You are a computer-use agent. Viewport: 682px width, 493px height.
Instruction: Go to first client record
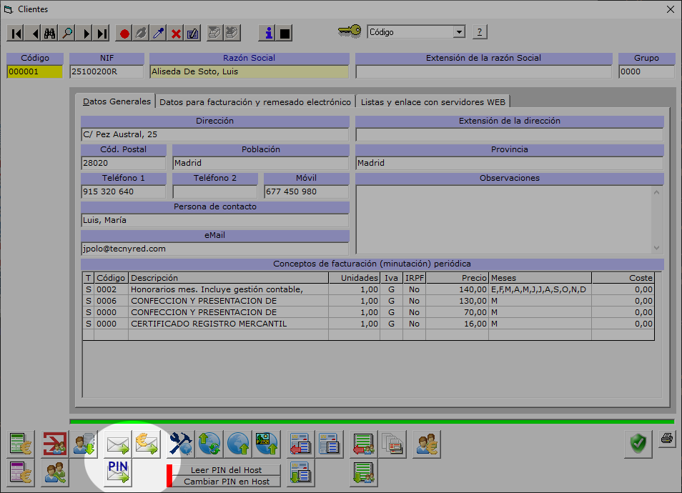pyautogui.click(x=16, y=33)
